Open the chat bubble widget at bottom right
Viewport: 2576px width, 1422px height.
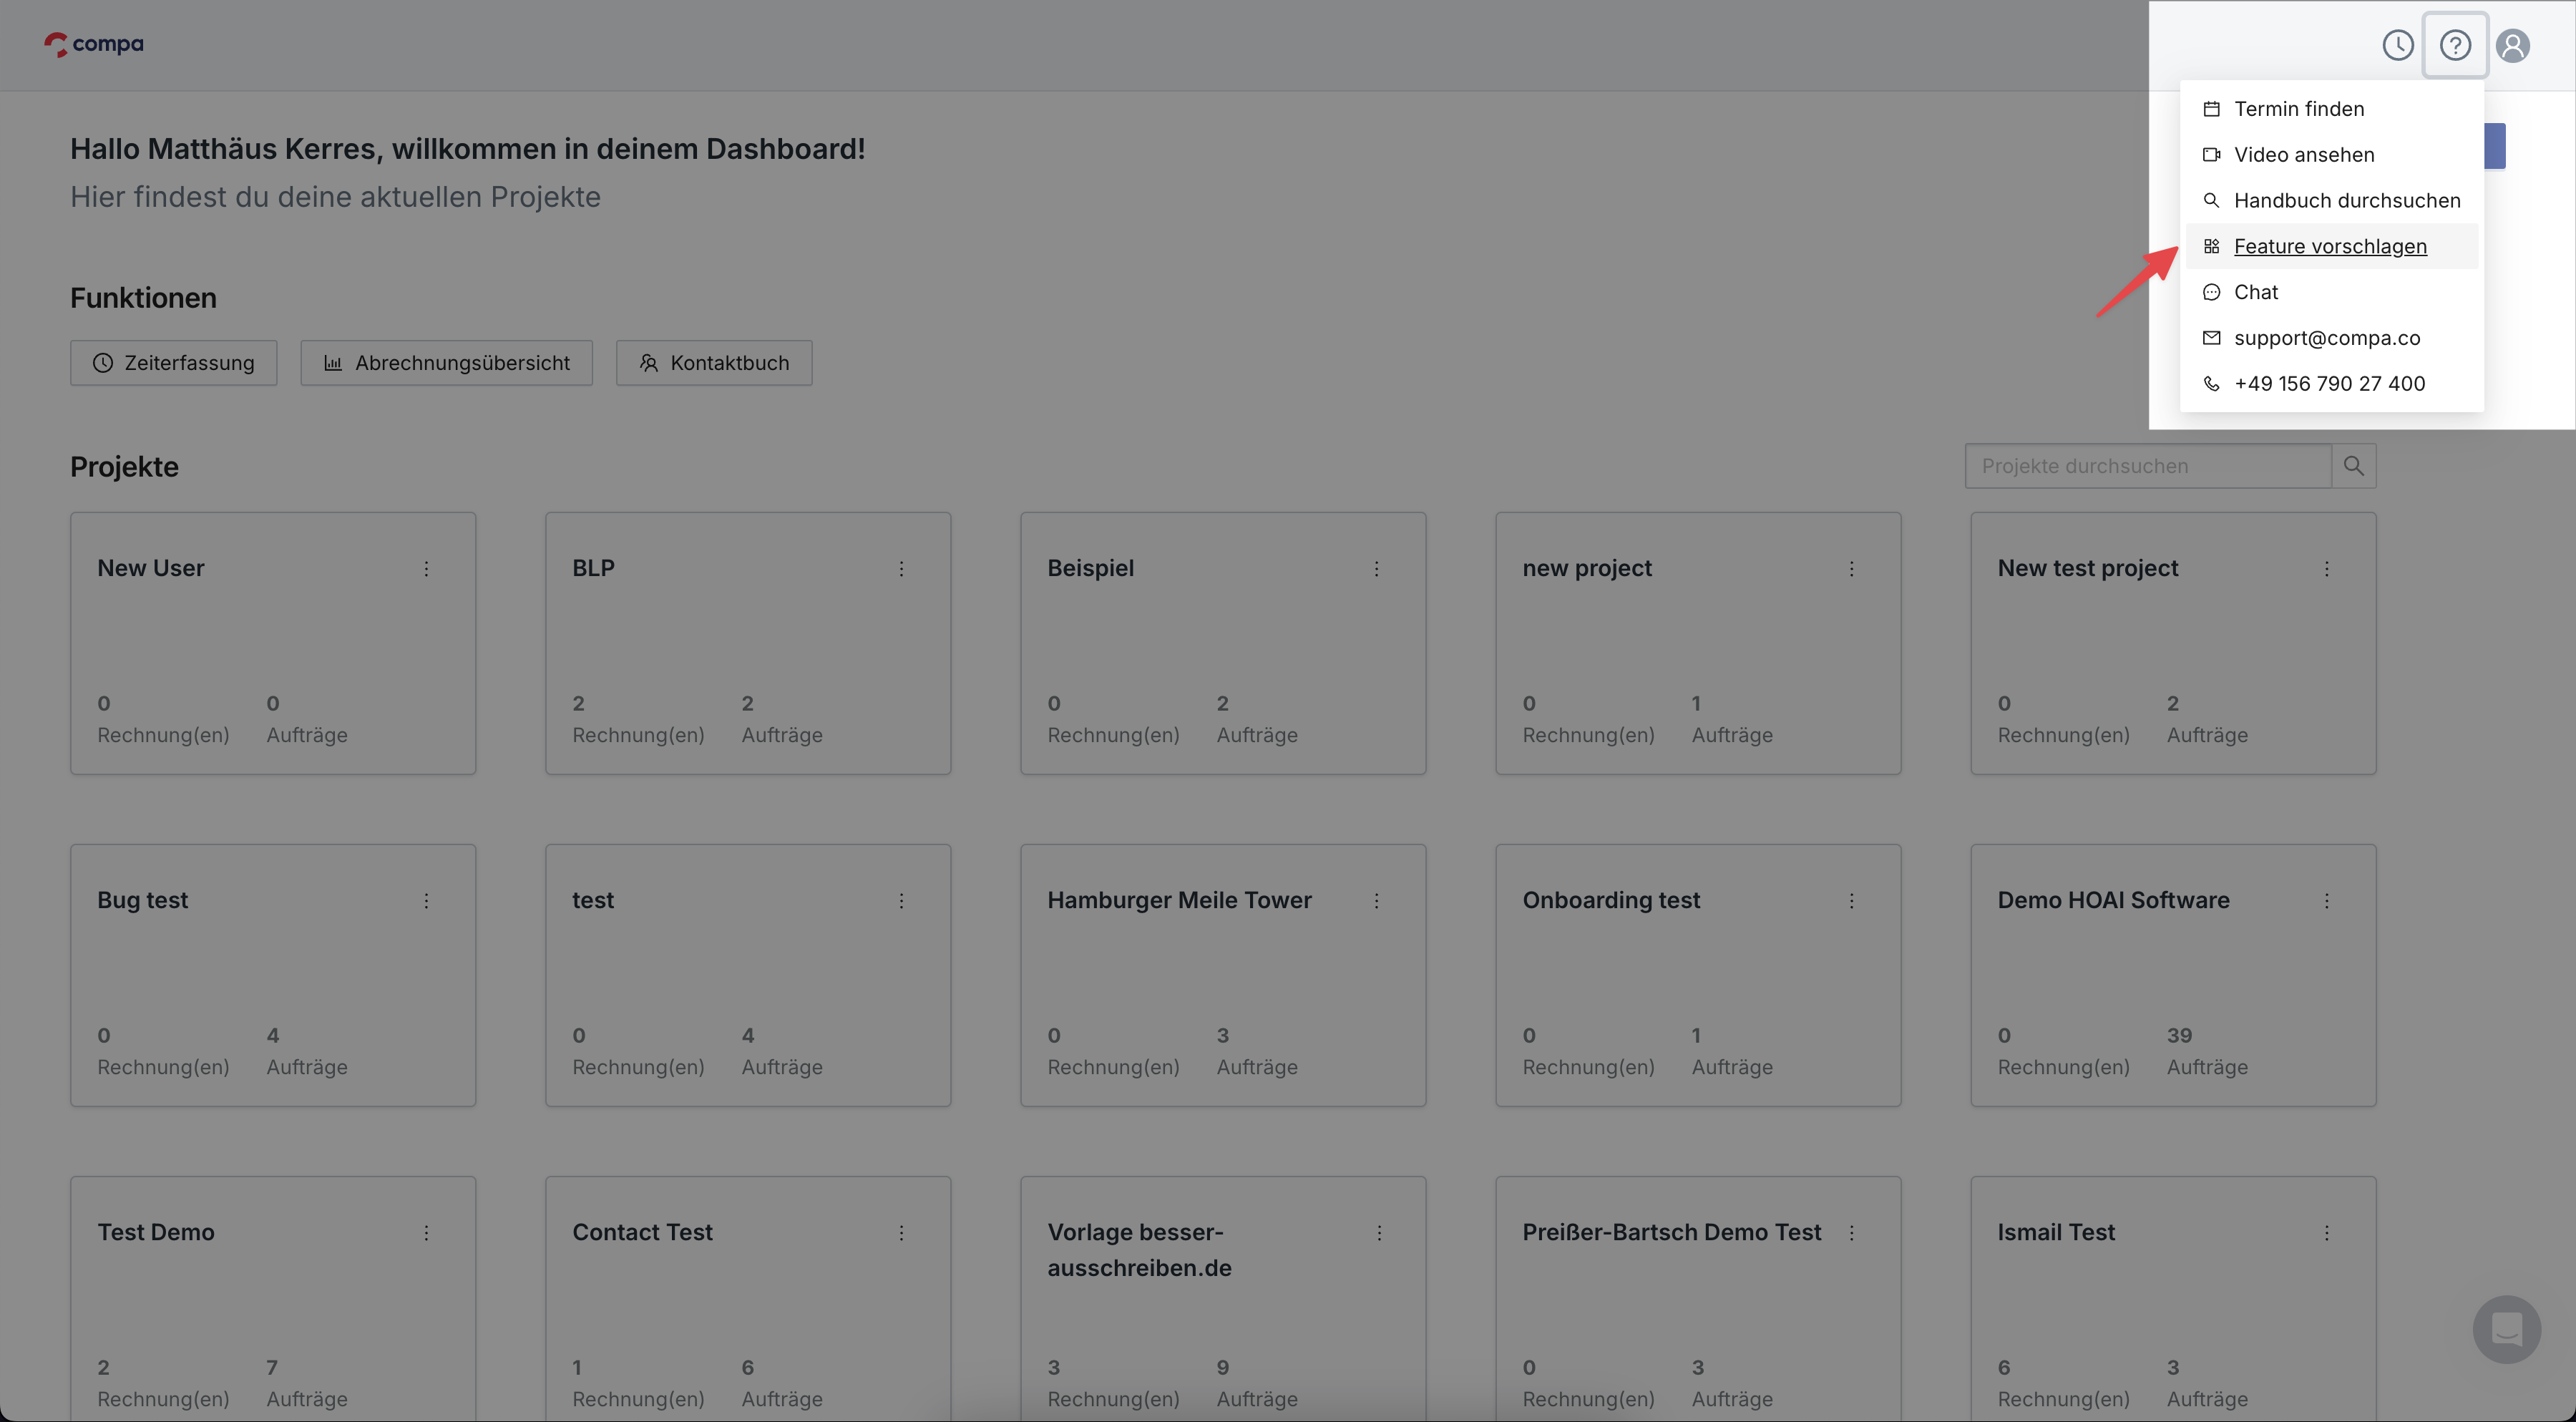click(2506, 1329)
